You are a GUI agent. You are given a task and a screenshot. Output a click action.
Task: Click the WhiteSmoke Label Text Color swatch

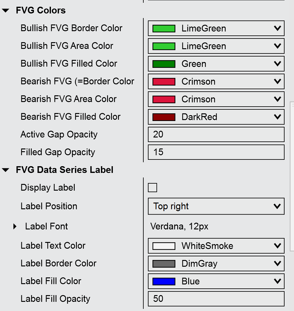pyautogui.click(x=164, y=246)
